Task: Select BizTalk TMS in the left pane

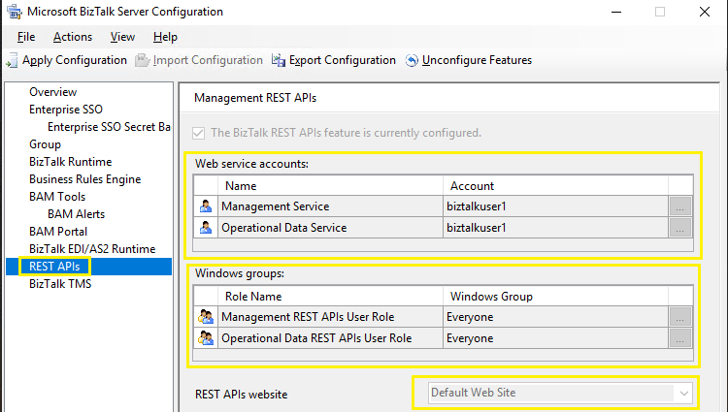Action: point(59,284)
